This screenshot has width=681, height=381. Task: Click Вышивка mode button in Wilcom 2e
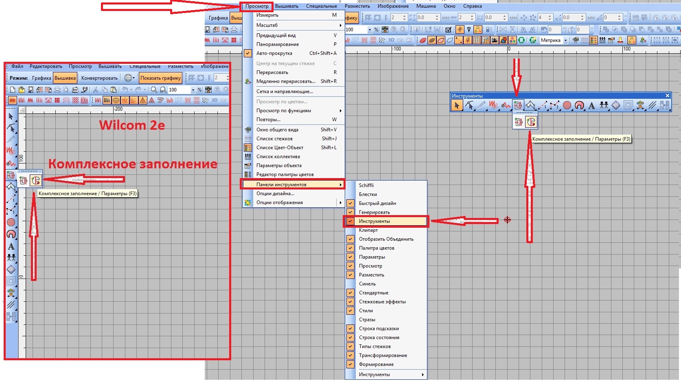[x=65, y=78]
